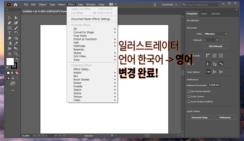
Task: Toggle Snap to Point option
Action: 208,72
